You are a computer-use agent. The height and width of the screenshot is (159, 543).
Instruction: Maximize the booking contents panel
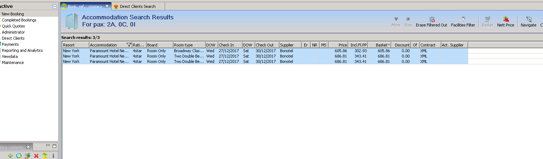54,146
